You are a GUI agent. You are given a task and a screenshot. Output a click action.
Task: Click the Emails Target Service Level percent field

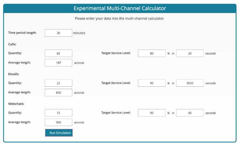coord(152,83)
